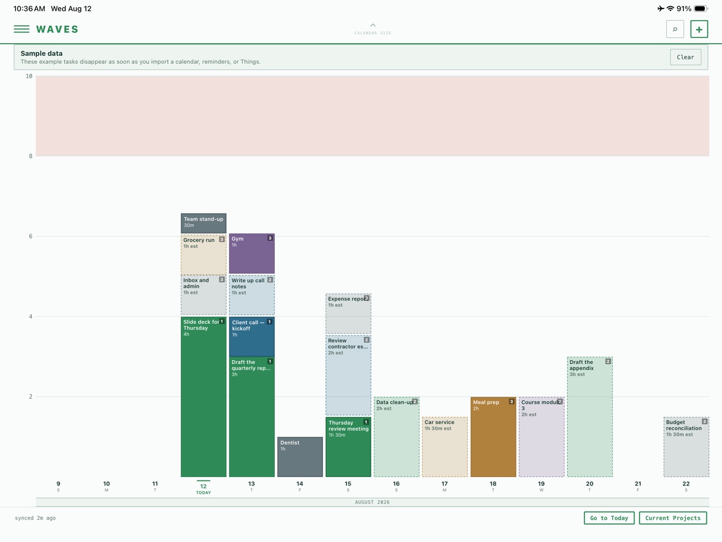Open the Team stand-up event
The width and height of the screenshot is (722, 542).
(x=204, y=223)
